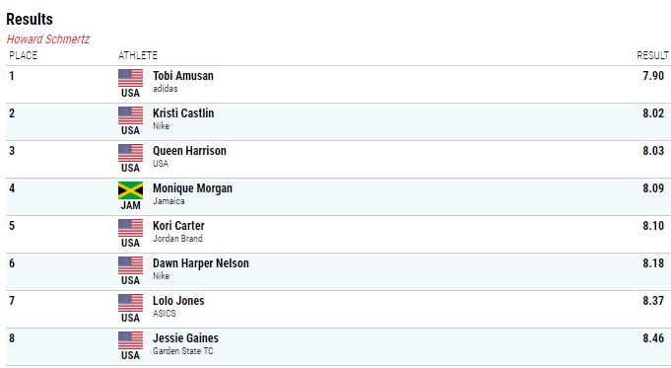
Task: Click the Howard Schmertz event title
Action: [x=48, y=39]
